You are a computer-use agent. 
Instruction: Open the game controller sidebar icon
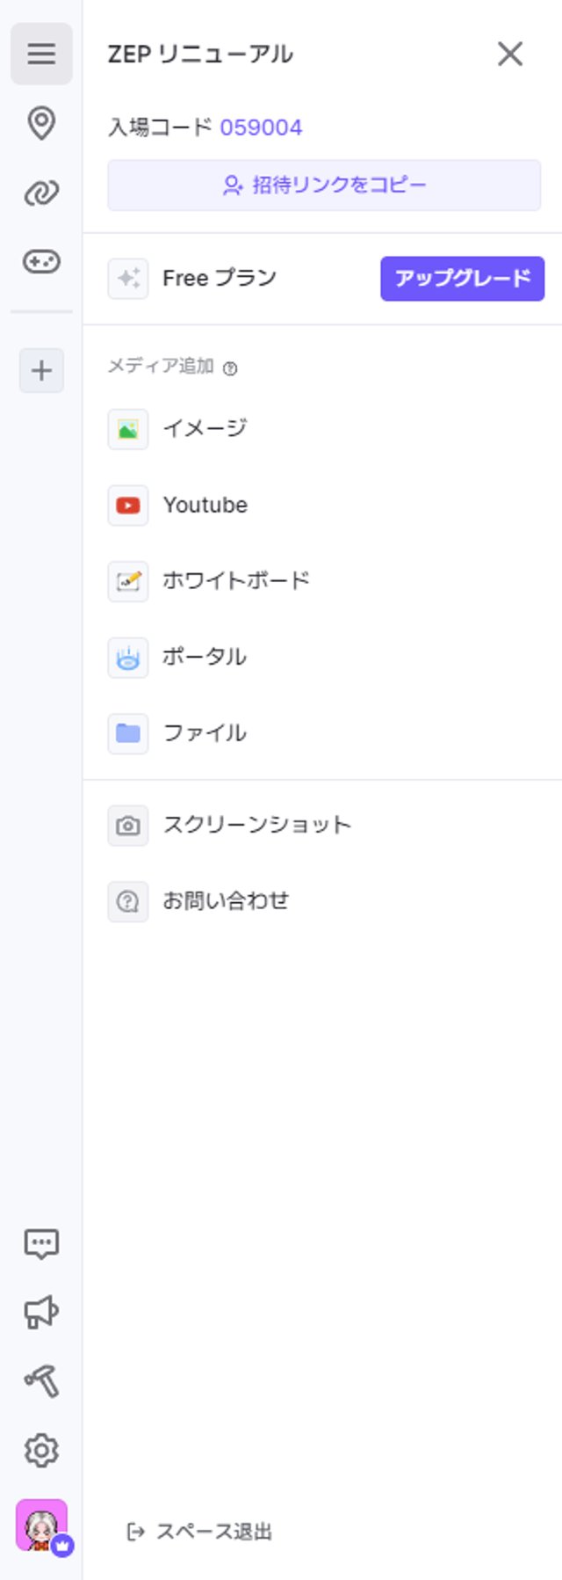[x=41, y=261]
